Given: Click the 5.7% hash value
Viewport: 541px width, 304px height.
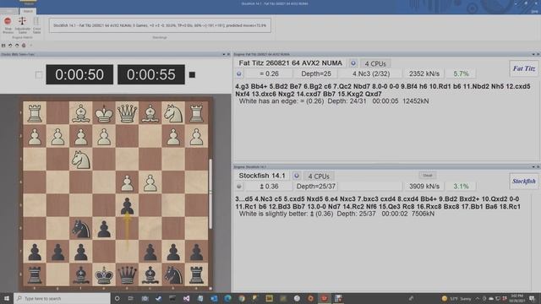Looking at the screenshot, I should [x=461, y=73].
